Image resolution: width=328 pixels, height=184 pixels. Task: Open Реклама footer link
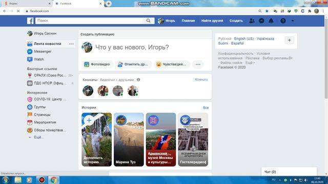point(252,58)
